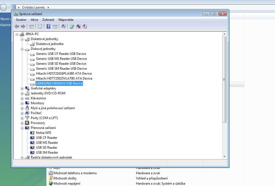Click the Jednotky DVD/CD-ROM category icon

click(x=27, y=93)
